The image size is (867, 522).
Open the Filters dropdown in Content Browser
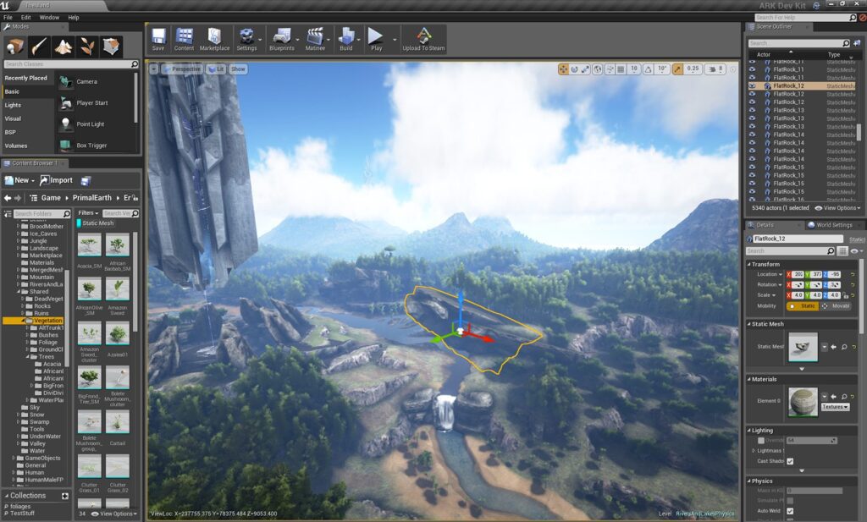pos(88,213)
